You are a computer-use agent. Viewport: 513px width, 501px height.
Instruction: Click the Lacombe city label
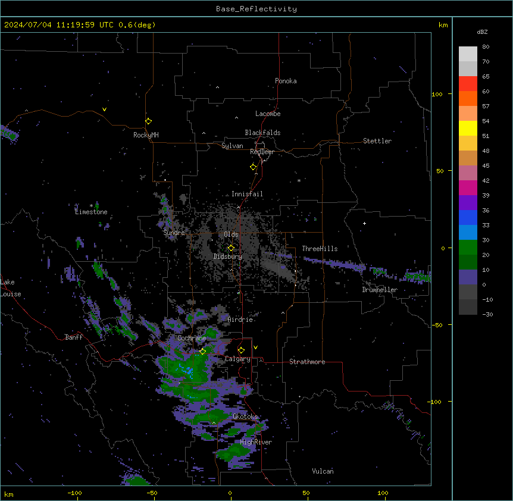[268, 114]
